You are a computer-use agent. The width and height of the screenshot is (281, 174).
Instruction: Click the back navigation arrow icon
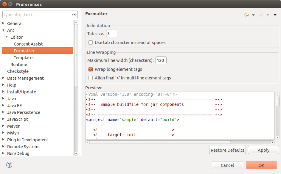point(246,15)
